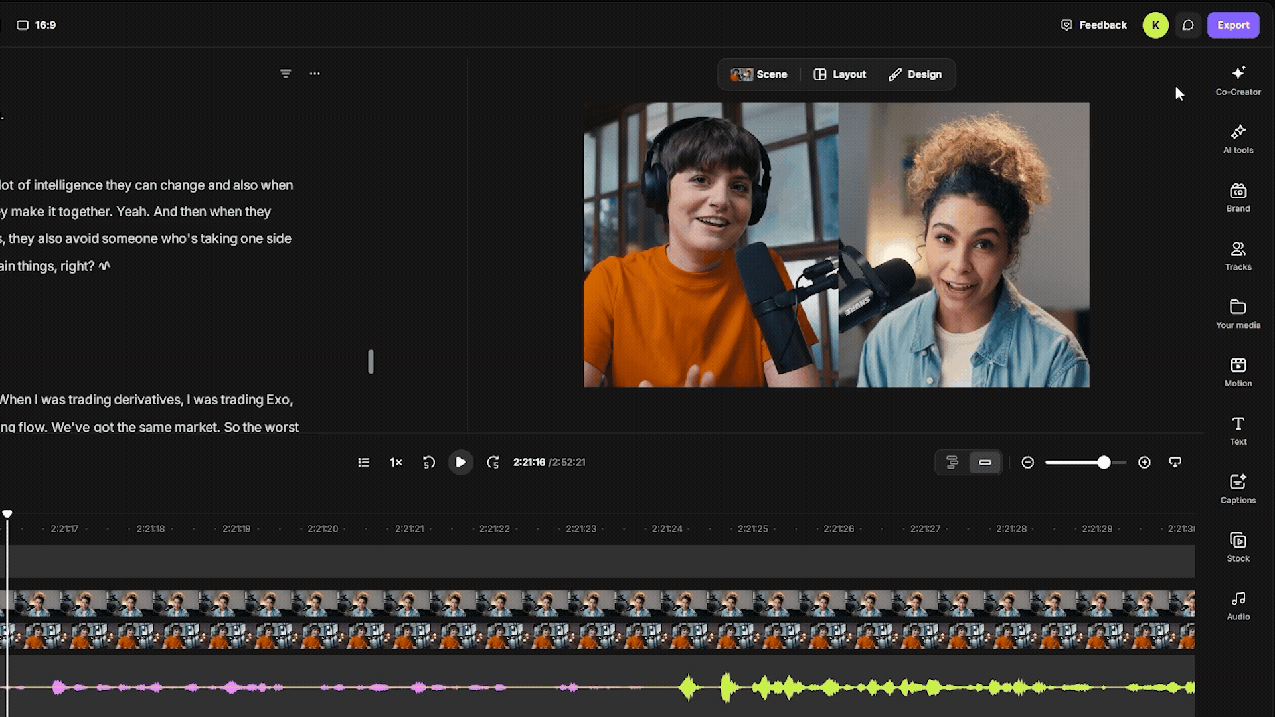
Task: Open the Tracks panel
Action: point(1238,256)
